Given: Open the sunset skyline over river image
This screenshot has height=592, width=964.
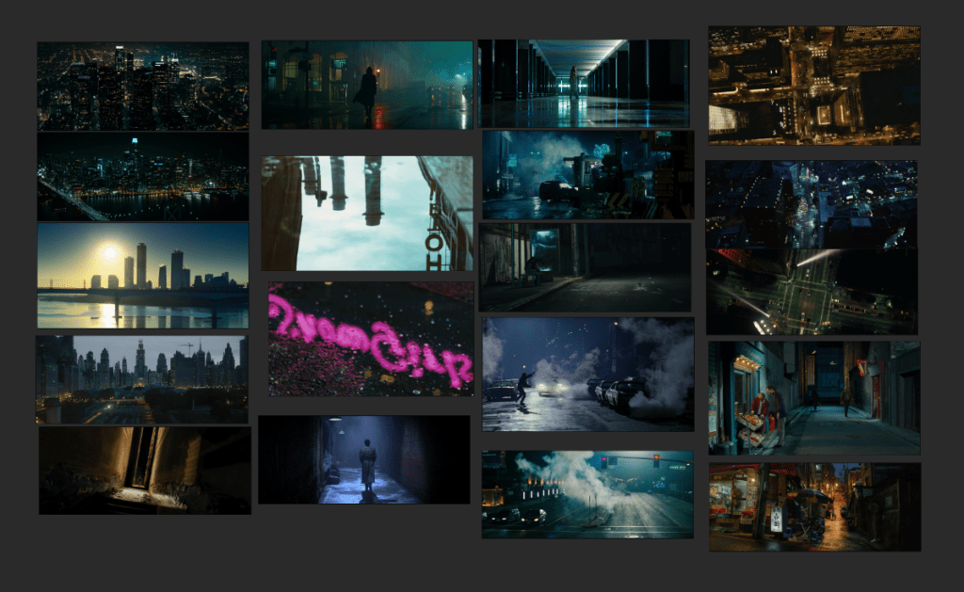Looking at the screenshot, I should pyautogui.click(x=143, y=276).
